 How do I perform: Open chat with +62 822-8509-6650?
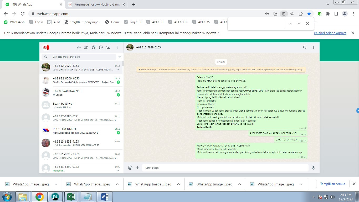(81, 80)
